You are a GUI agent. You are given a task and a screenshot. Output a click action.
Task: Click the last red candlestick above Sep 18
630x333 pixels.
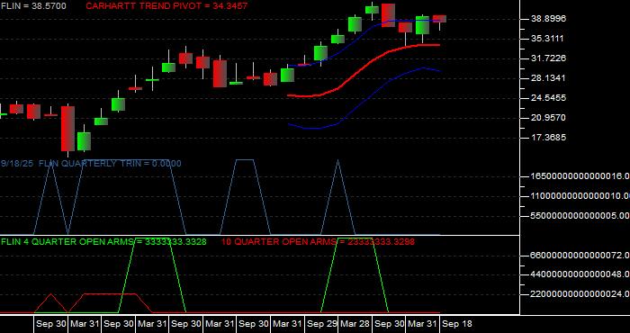(439, 19)
